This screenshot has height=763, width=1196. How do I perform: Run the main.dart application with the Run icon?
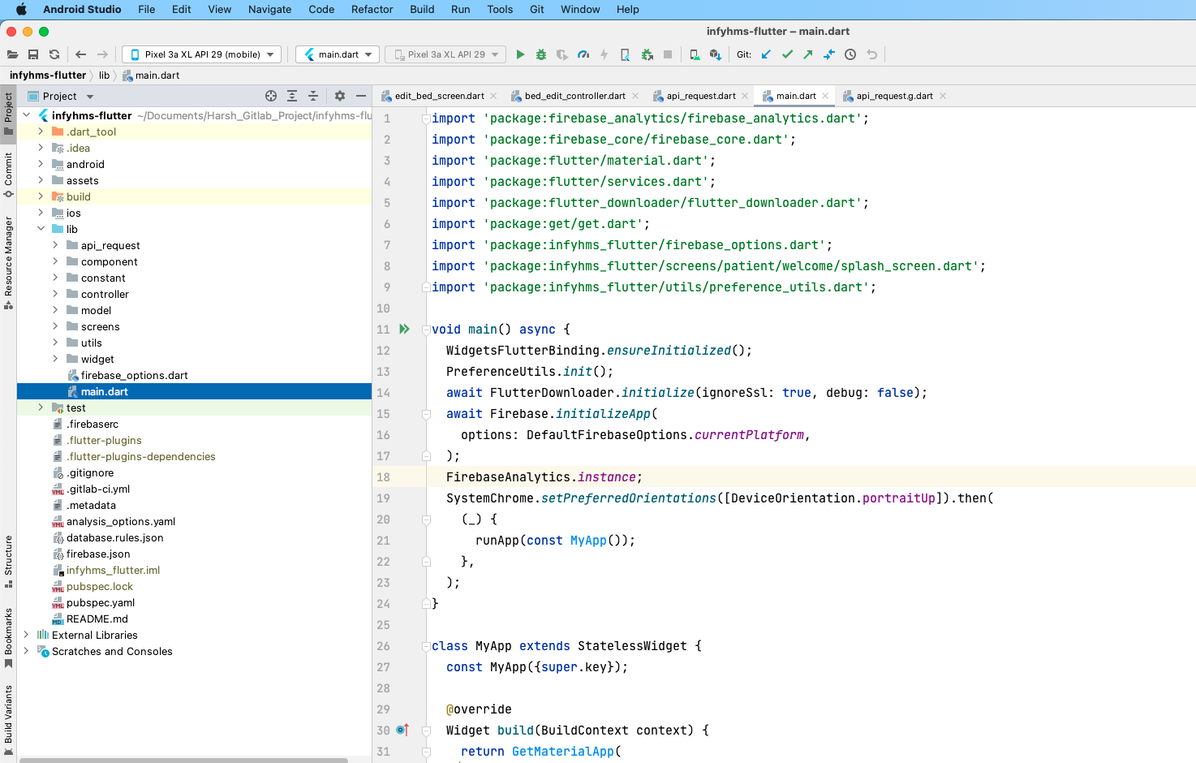point(520,54)
